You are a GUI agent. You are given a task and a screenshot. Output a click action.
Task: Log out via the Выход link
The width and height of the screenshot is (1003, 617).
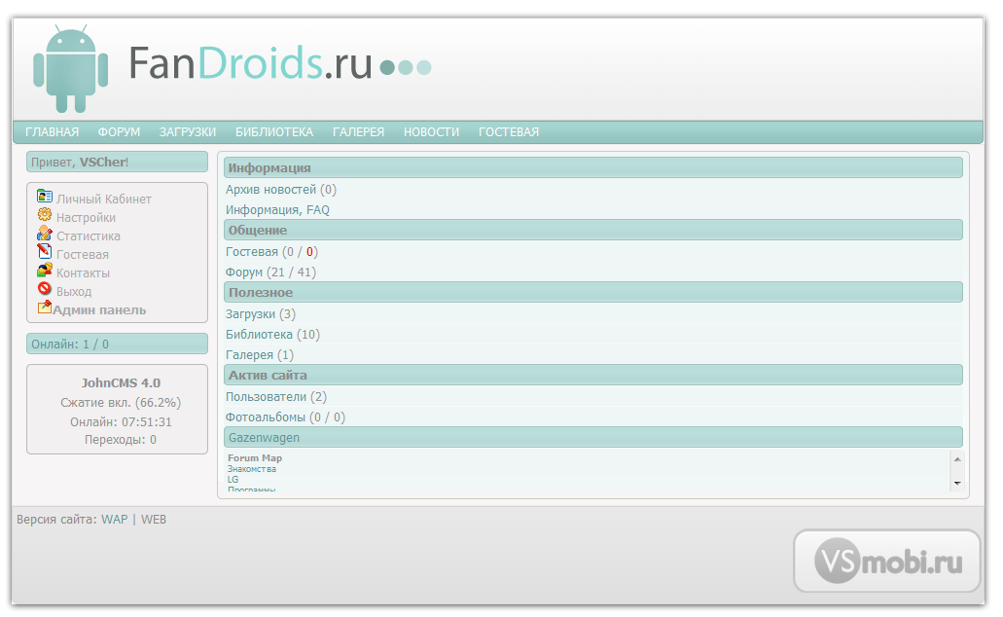pyautogui.click(x=74, y=292)
